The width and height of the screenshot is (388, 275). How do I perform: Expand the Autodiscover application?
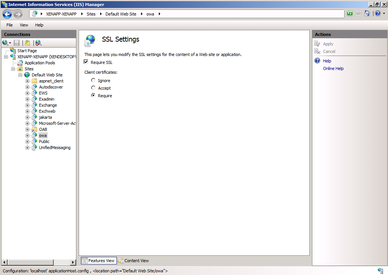28,87
